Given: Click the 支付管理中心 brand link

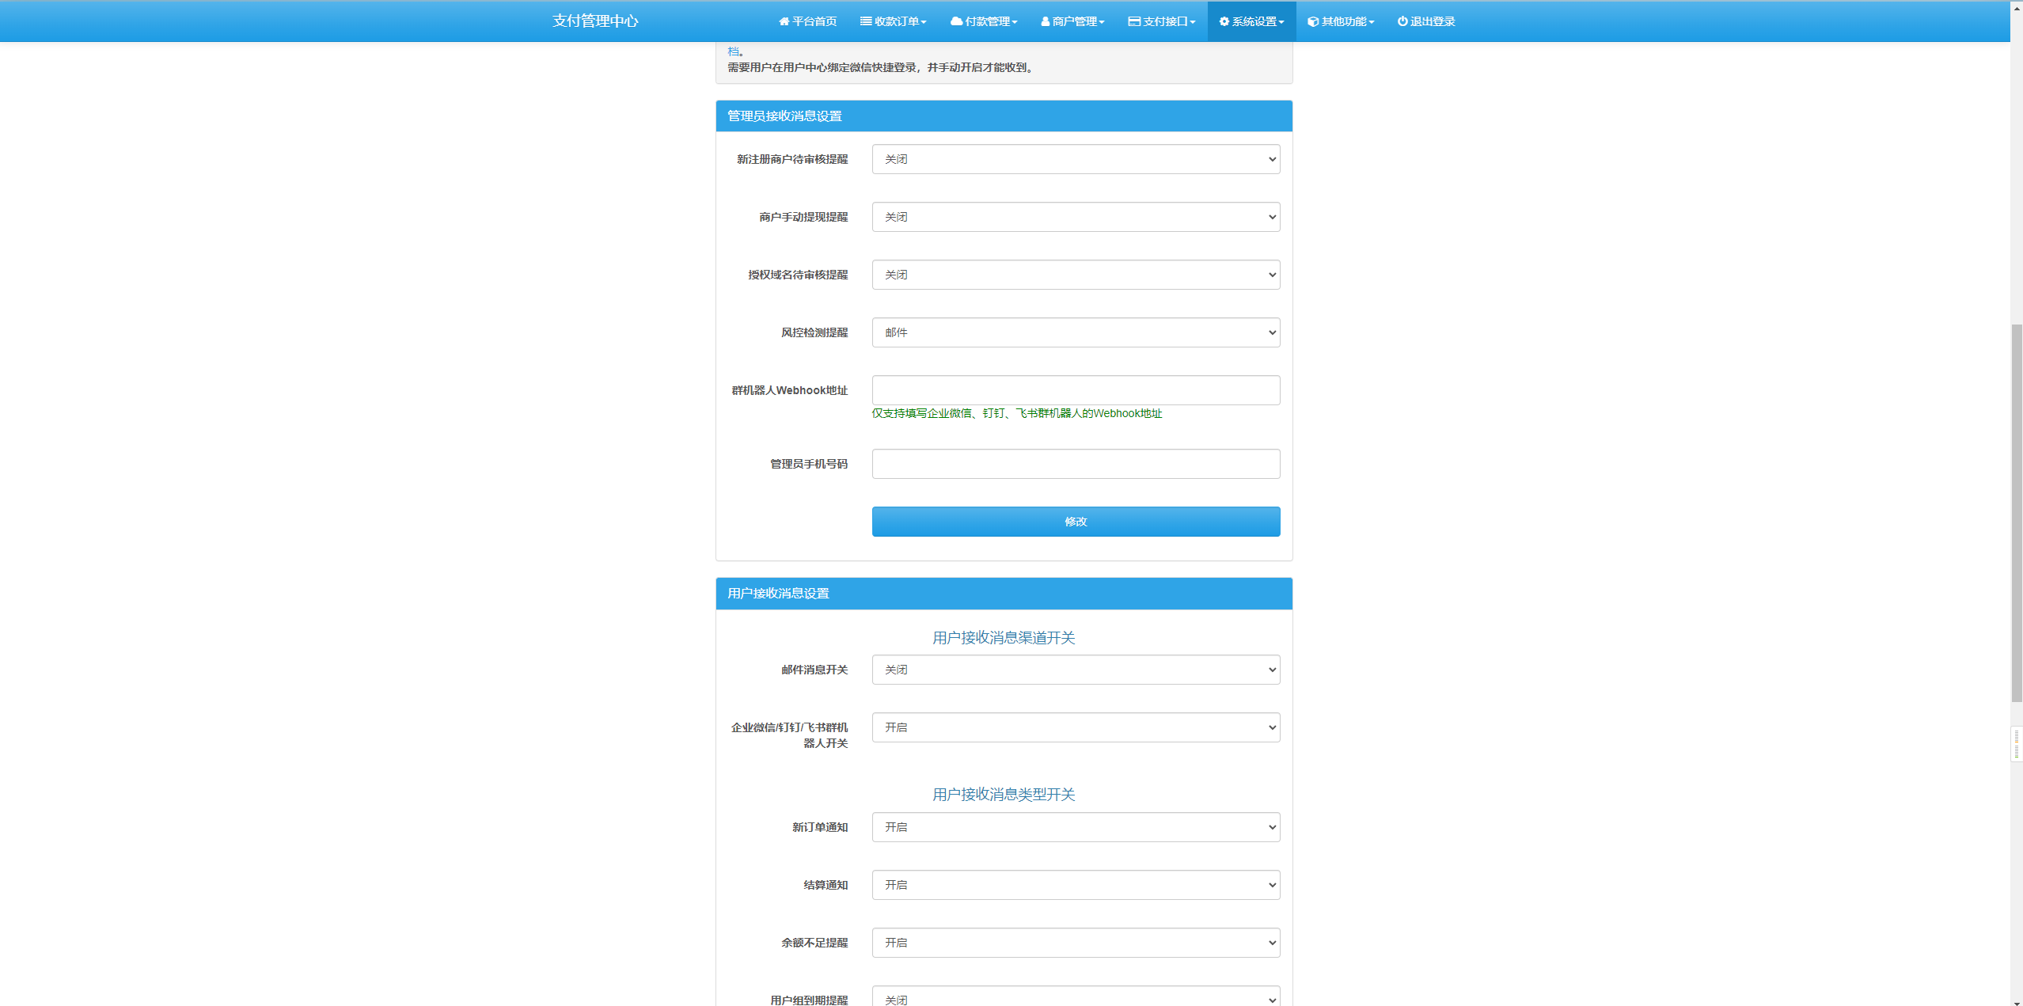Looking at the screenshot, I should (x=595, y=21).
